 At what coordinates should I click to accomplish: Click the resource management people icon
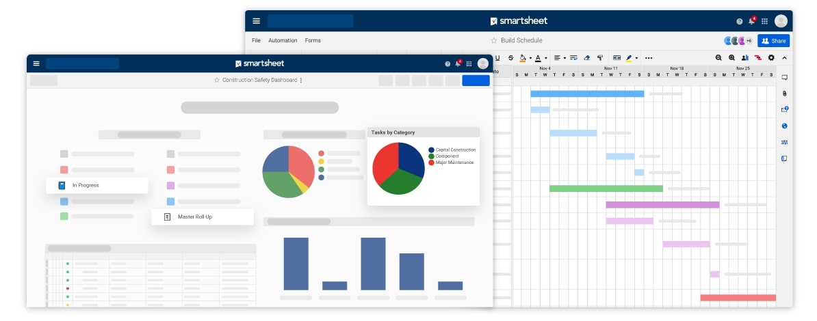tap(745, 58)
